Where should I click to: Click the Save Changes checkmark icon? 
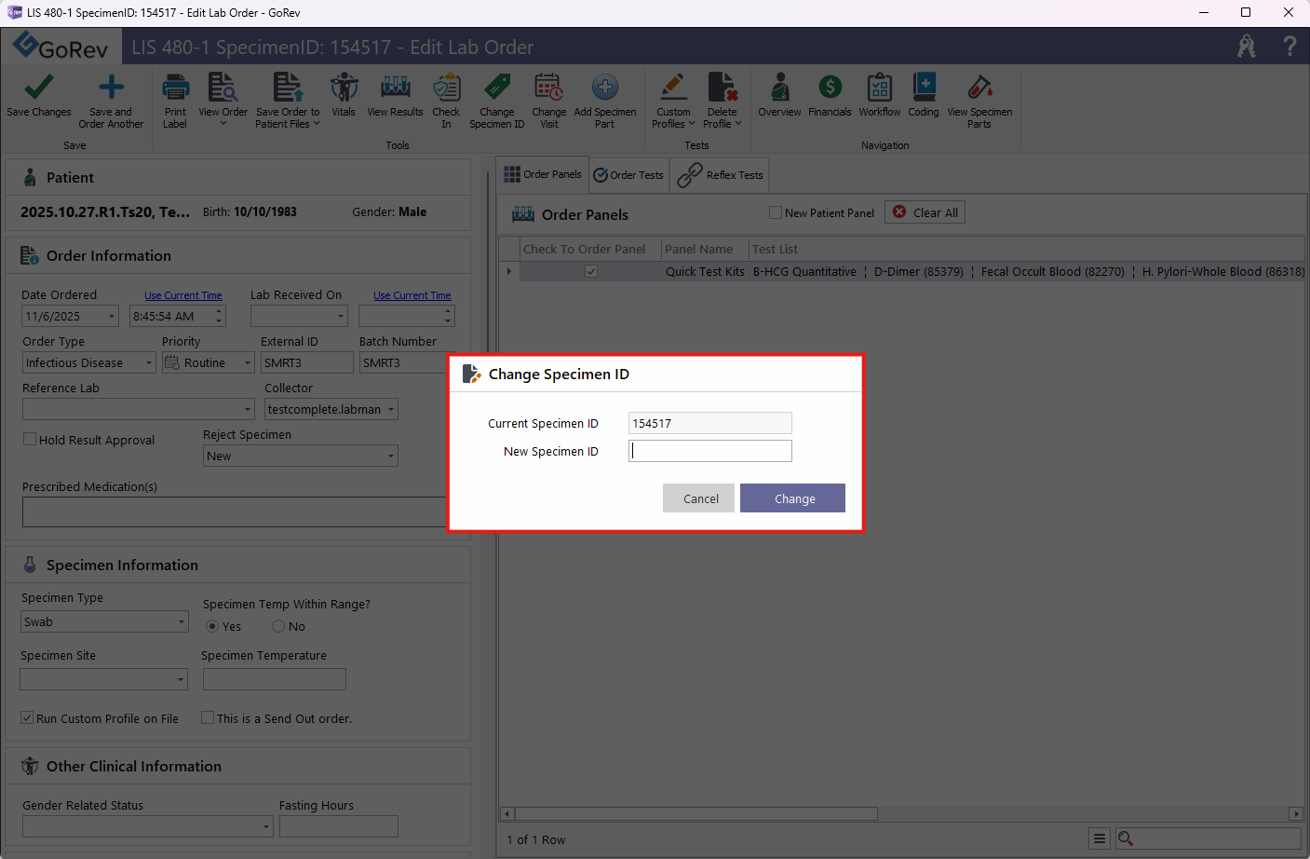[x=38, y=89]
